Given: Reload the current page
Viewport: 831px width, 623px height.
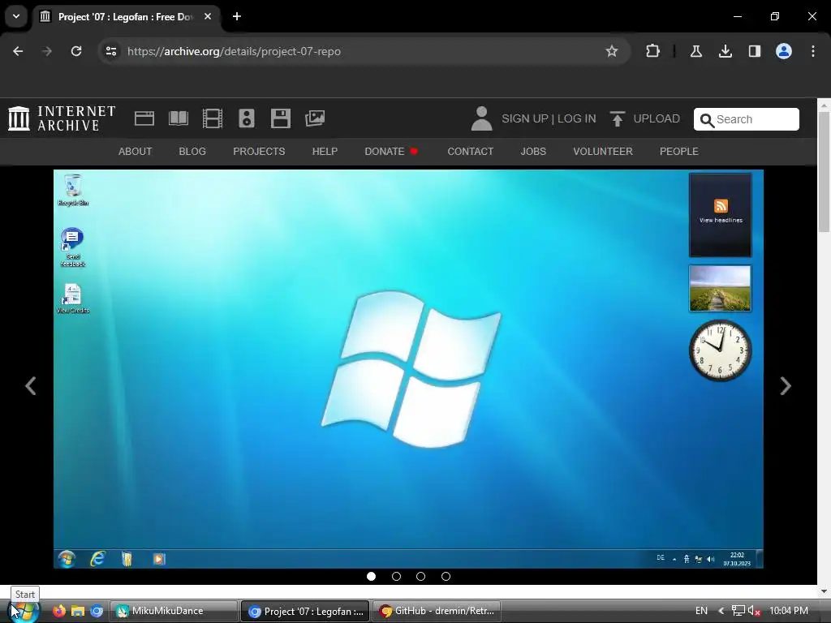Looking at the screenshot, I should 76,51.
